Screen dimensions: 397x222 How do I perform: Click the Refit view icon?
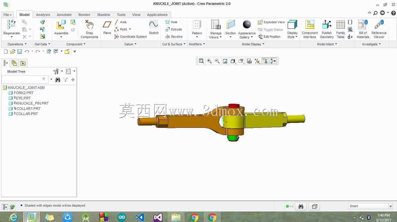pos(201,61)
